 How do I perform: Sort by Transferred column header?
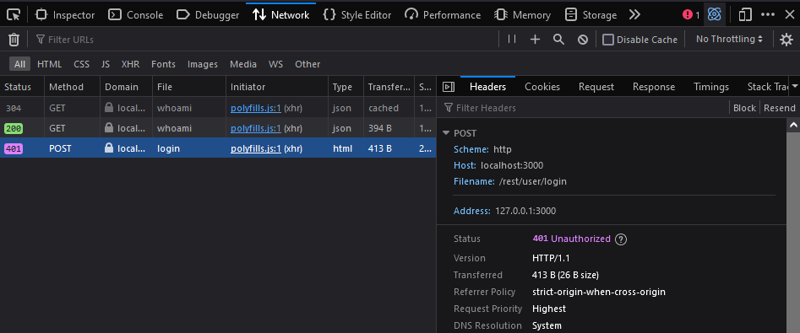389,87
